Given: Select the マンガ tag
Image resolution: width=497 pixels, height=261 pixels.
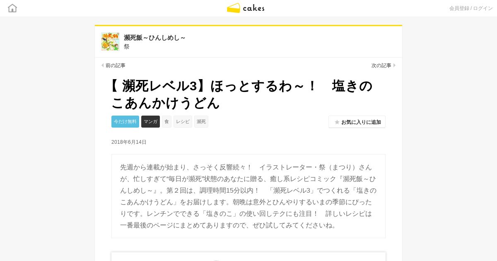Looking at the screenshot, I should pos(150,121).
